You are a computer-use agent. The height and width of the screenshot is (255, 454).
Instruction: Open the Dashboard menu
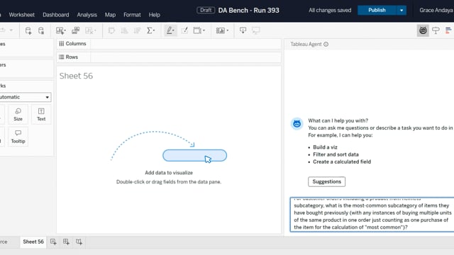click(56, 15)
